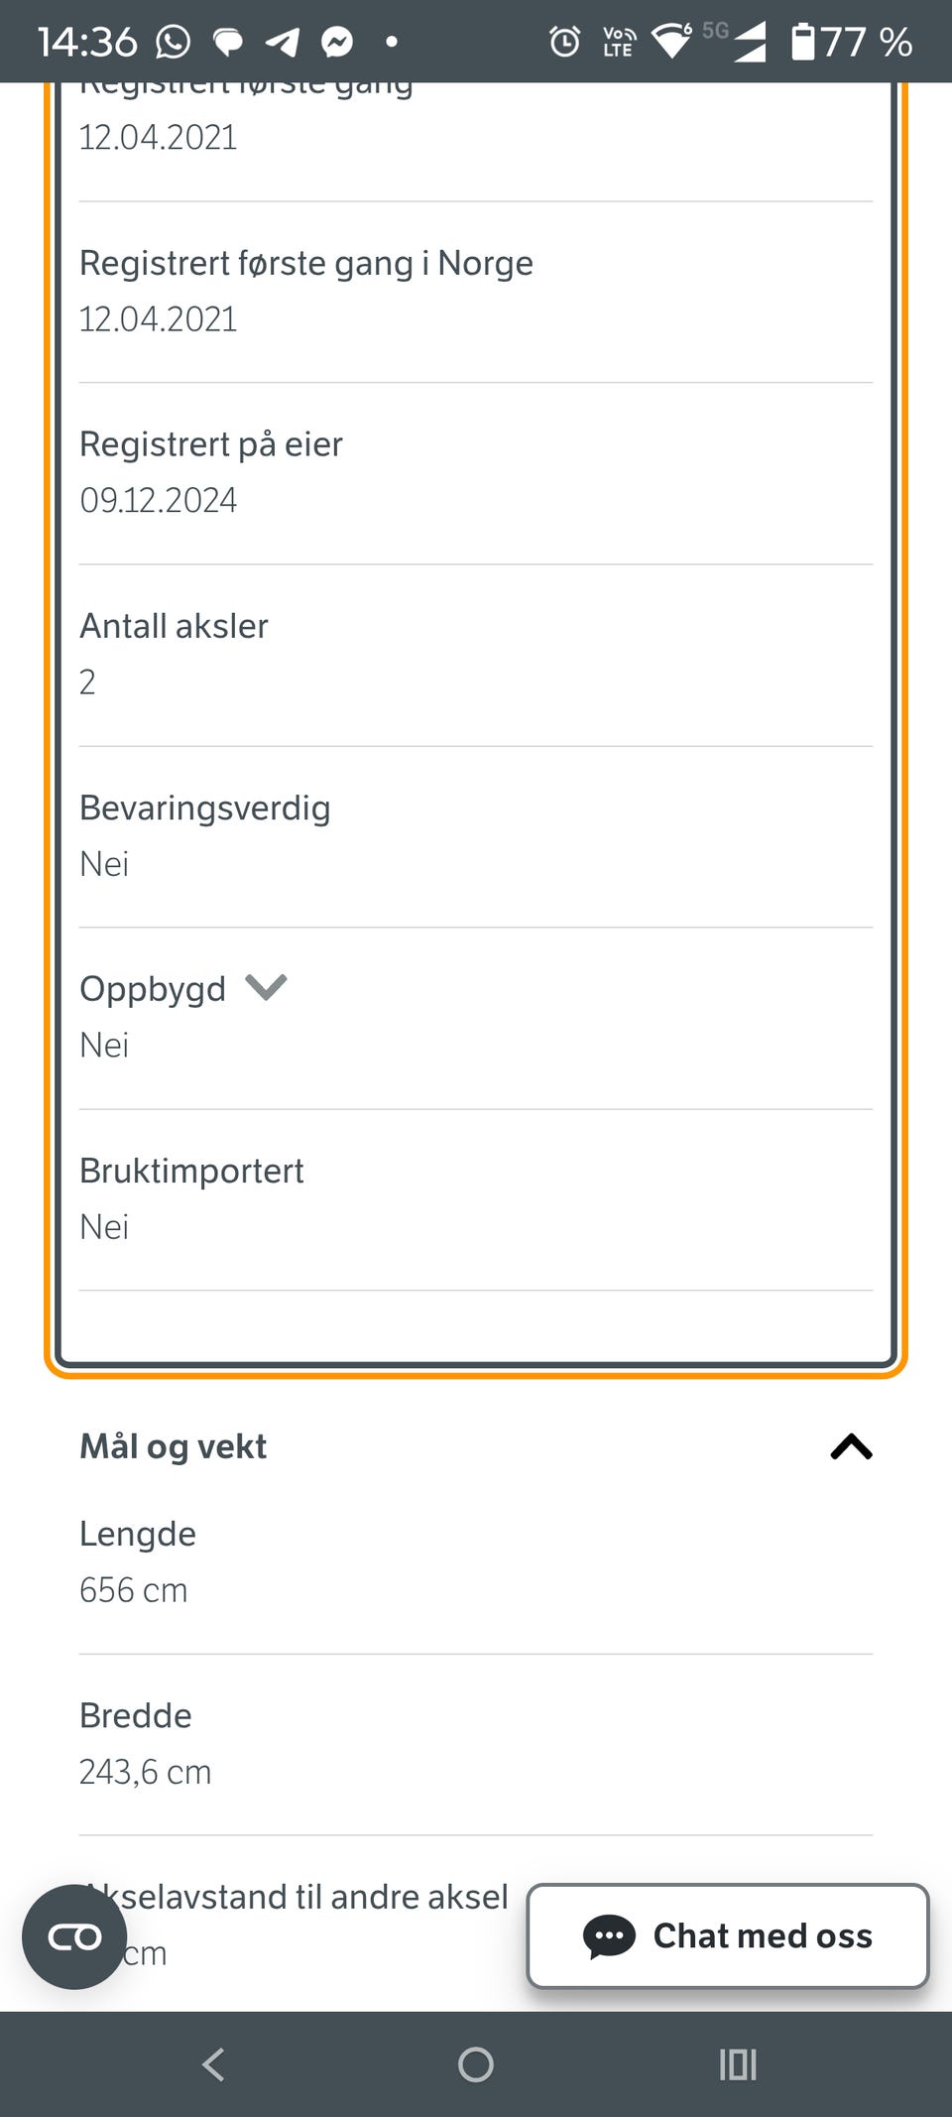Expand the Oppbygd chevron
This screenshot has width=952, height=2117.
click(x=266, y=987)
